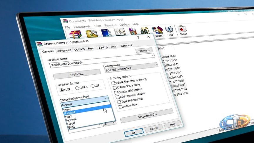Click the Profiles... button
Screen dimensions: 254x143
[x=77, y=74]
